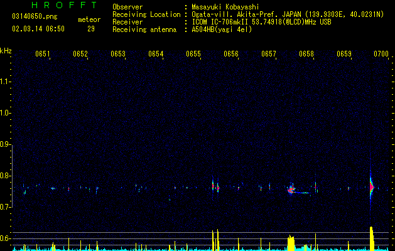The width and height of the screenshot is (395, 251).
Task: Click the 0656 time marker
Action: (231, 54)
